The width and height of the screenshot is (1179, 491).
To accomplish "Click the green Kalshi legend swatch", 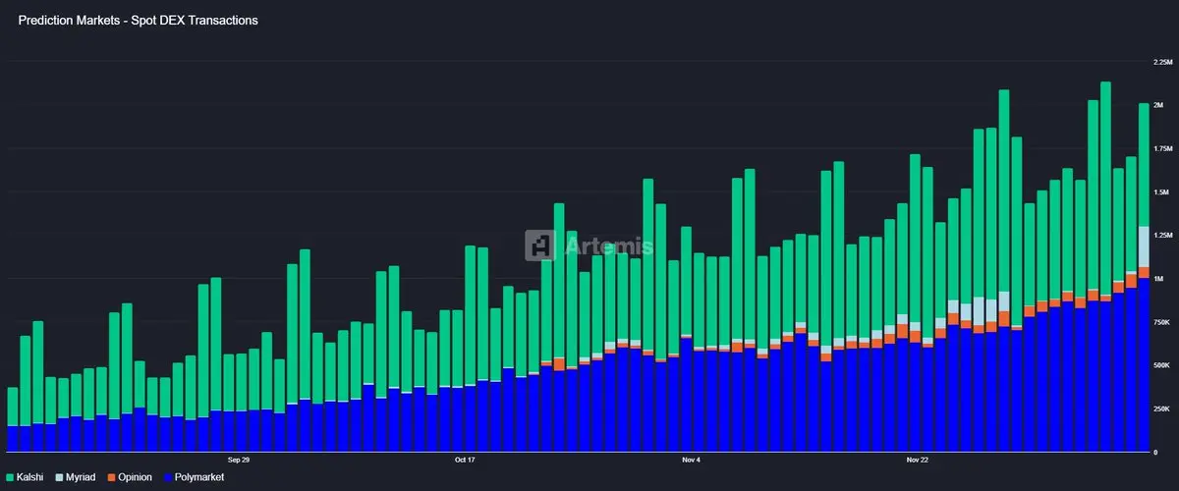I will [x=10, y=476].
